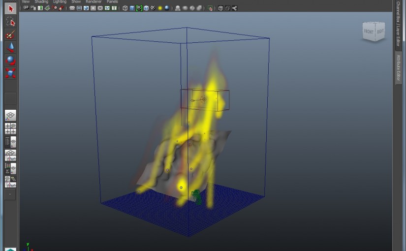Activate the Lasso Select tool
406x251 pixels.
[10, 22]
